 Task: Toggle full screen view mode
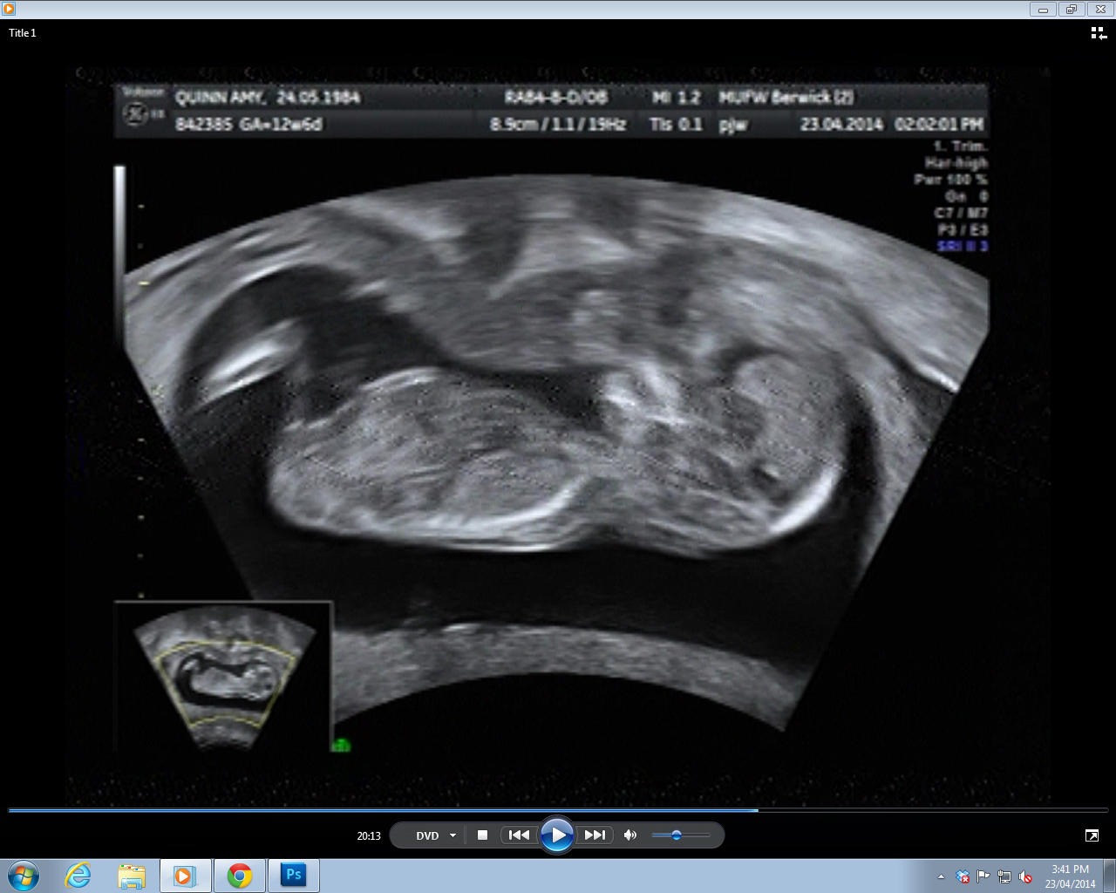tap(1092, 835)
